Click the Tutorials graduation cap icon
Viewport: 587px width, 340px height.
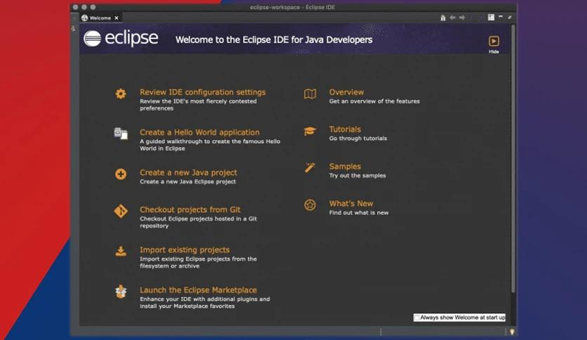[x=310, y=131]
